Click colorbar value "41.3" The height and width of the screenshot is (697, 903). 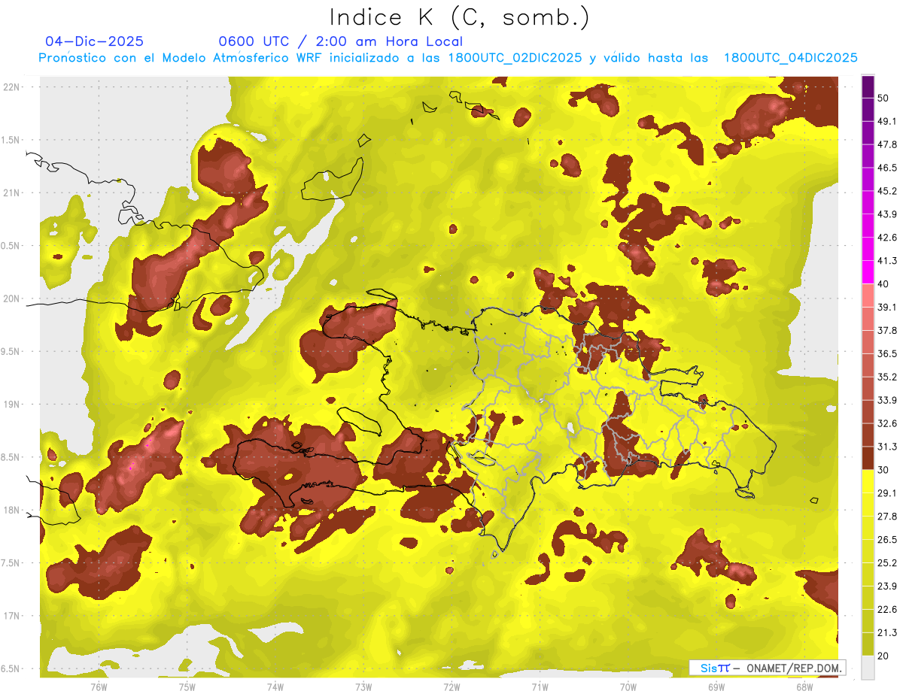pos(887,261)
